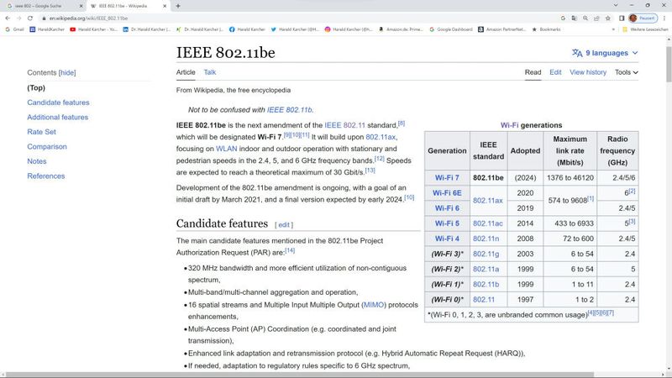
Task: Expand the bookmarks bar overflow arrow
Action: pyautogui.click(x=613, y=29)
